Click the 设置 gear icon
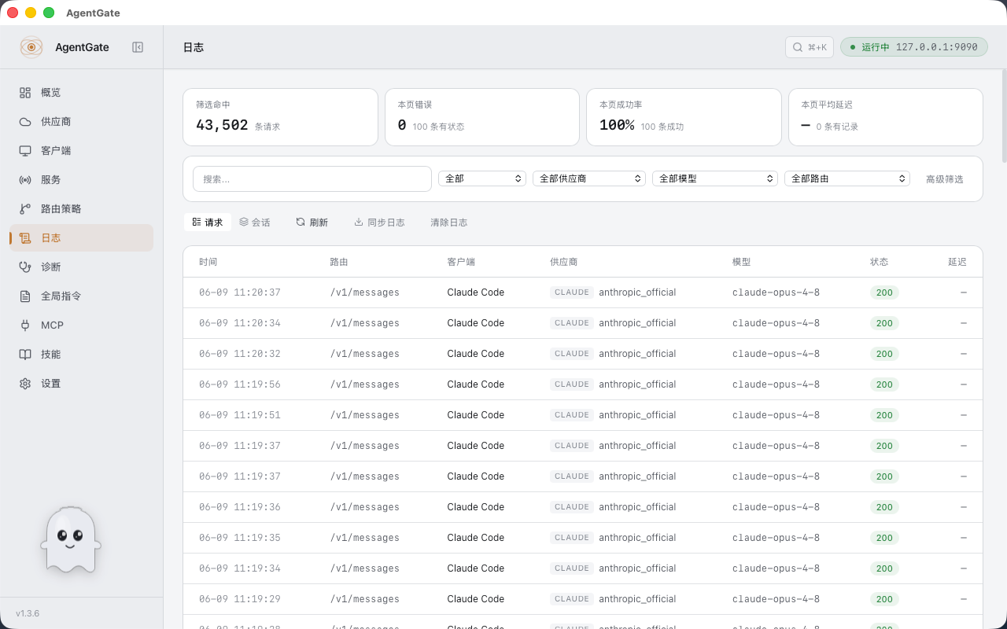This screenshot has width=1007, height=629. pos(25,384)
